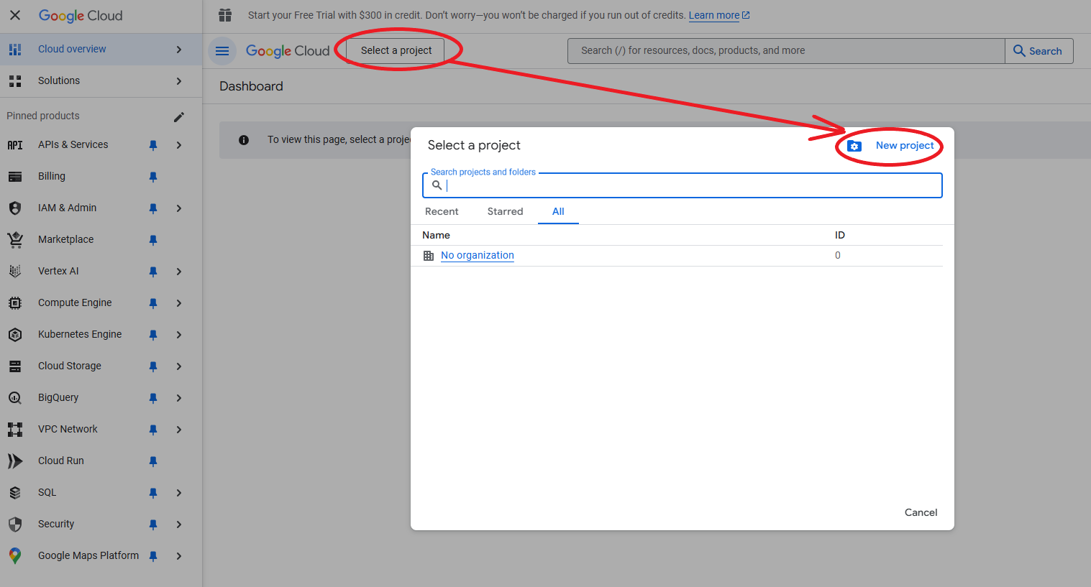
Task: Unpin BigQuery from pinned products
Action: [153, 398]
